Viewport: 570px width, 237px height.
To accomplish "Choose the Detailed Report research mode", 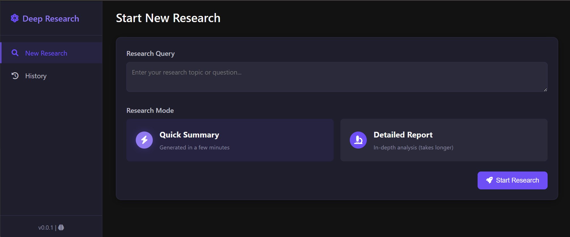I will pyautogui.click(x=444, y=140).
